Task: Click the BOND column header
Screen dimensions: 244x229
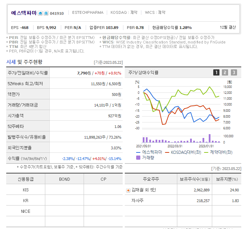Action: (64, 179)
